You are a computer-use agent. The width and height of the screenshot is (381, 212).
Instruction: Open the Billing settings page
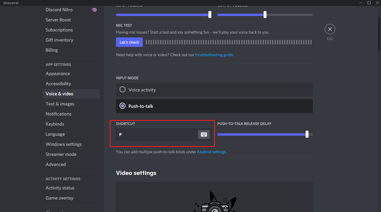tap(52, 50)
